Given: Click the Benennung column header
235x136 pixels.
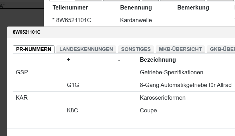Looking at the screenshot, I should click(x=136, y=8).
